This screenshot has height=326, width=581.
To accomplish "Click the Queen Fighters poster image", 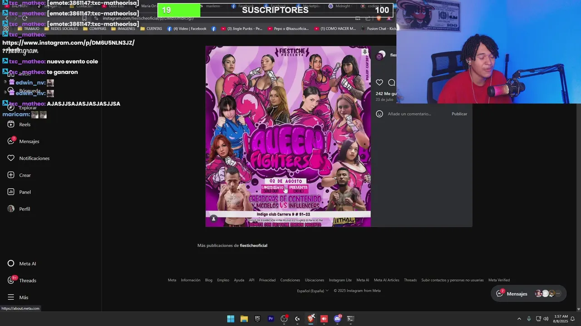I will point(288,136).
